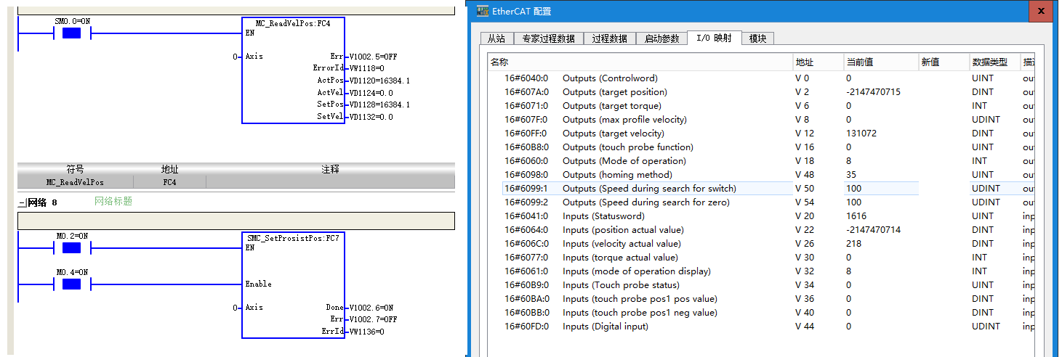
Task: Click the M0.4 contact in network 8
Action: pos(71,284)
